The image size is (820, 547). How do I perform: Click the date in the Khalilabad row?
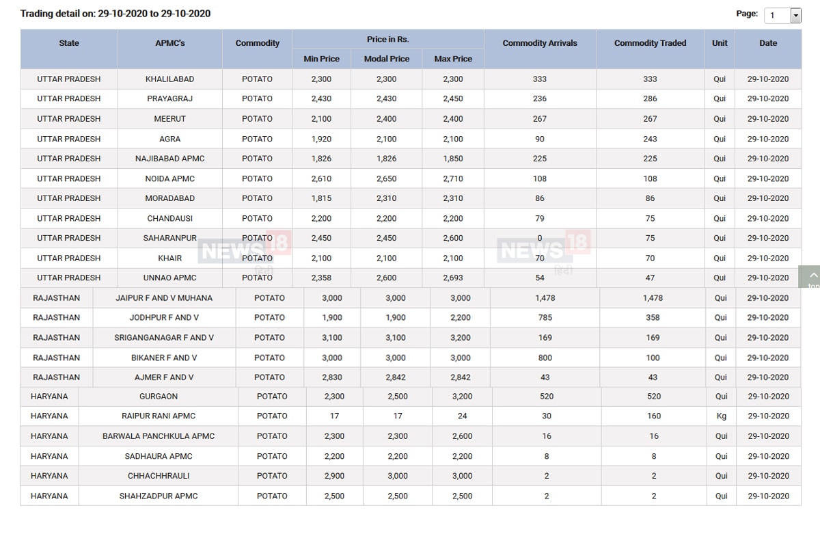point(768,79)
